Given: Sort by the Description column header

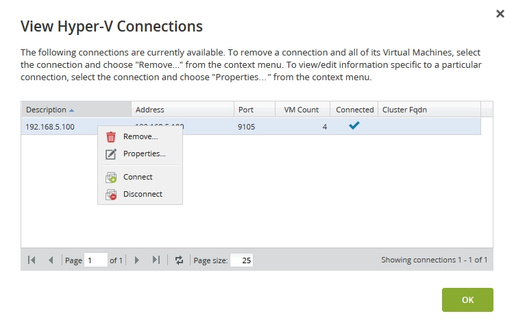Looking at the screenshot, I should 76,110.
